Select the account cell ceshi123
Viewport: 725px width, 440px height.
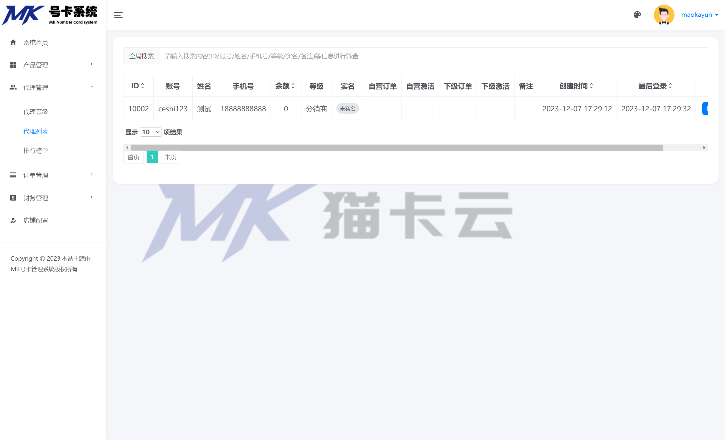(x=173, y=109)
